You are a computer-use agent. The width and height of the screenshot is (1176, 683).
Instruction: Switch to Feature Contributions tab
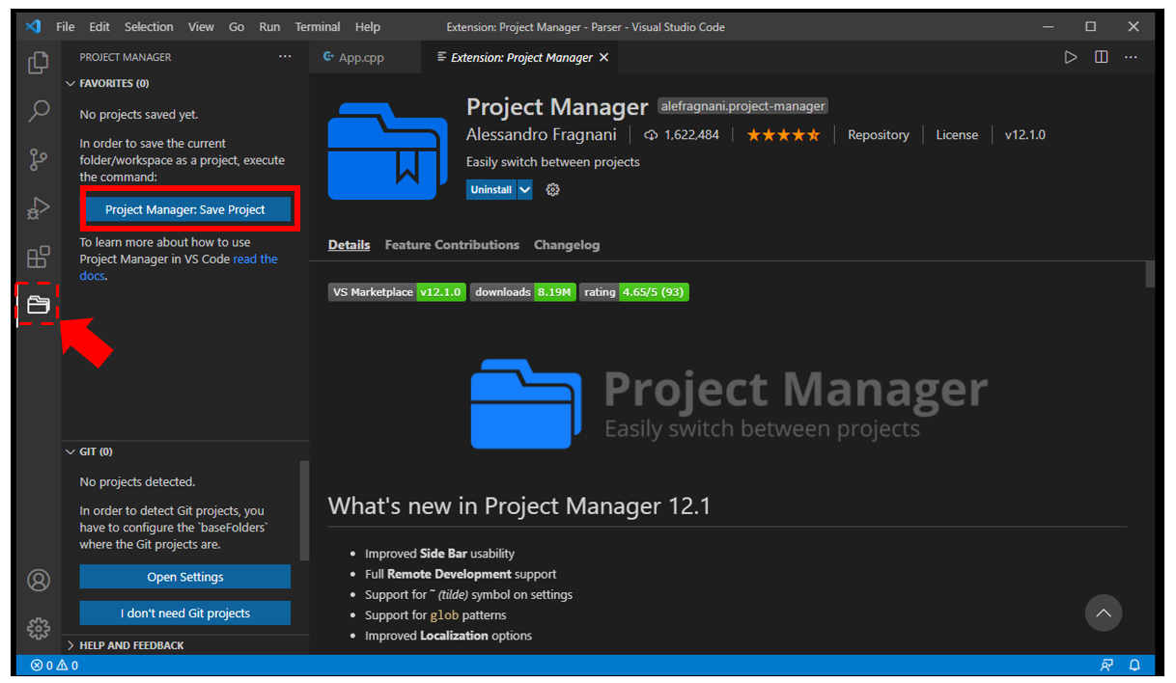(452, 245)
